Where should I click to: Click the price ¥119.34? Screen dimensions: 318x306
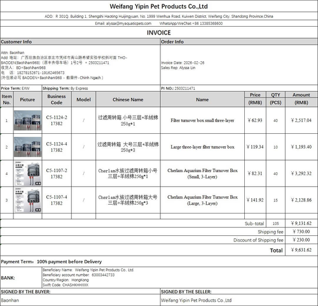pyautogui.click(x=255, y=147)
